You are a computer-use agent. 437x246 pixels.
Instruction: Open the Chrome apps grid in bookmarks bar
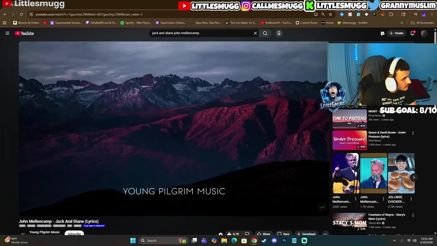(x=4, y=23)
